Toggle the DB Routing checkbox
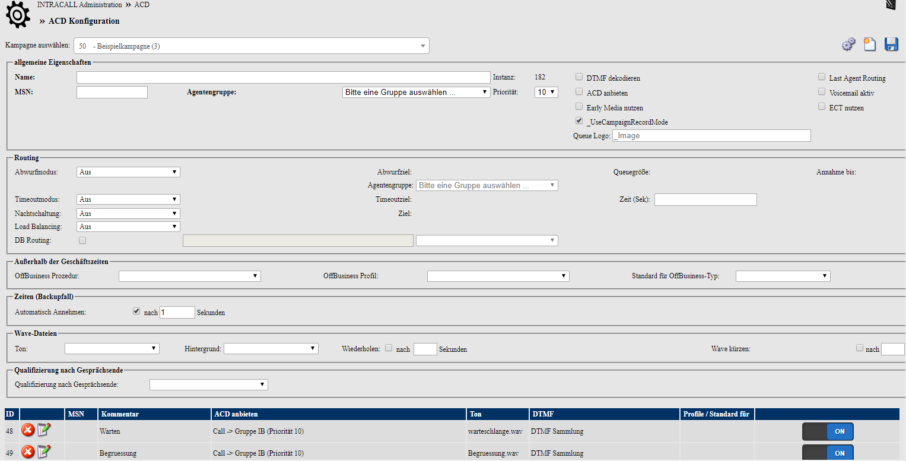The height and width of the screenshot is (461, 906). 82,240
